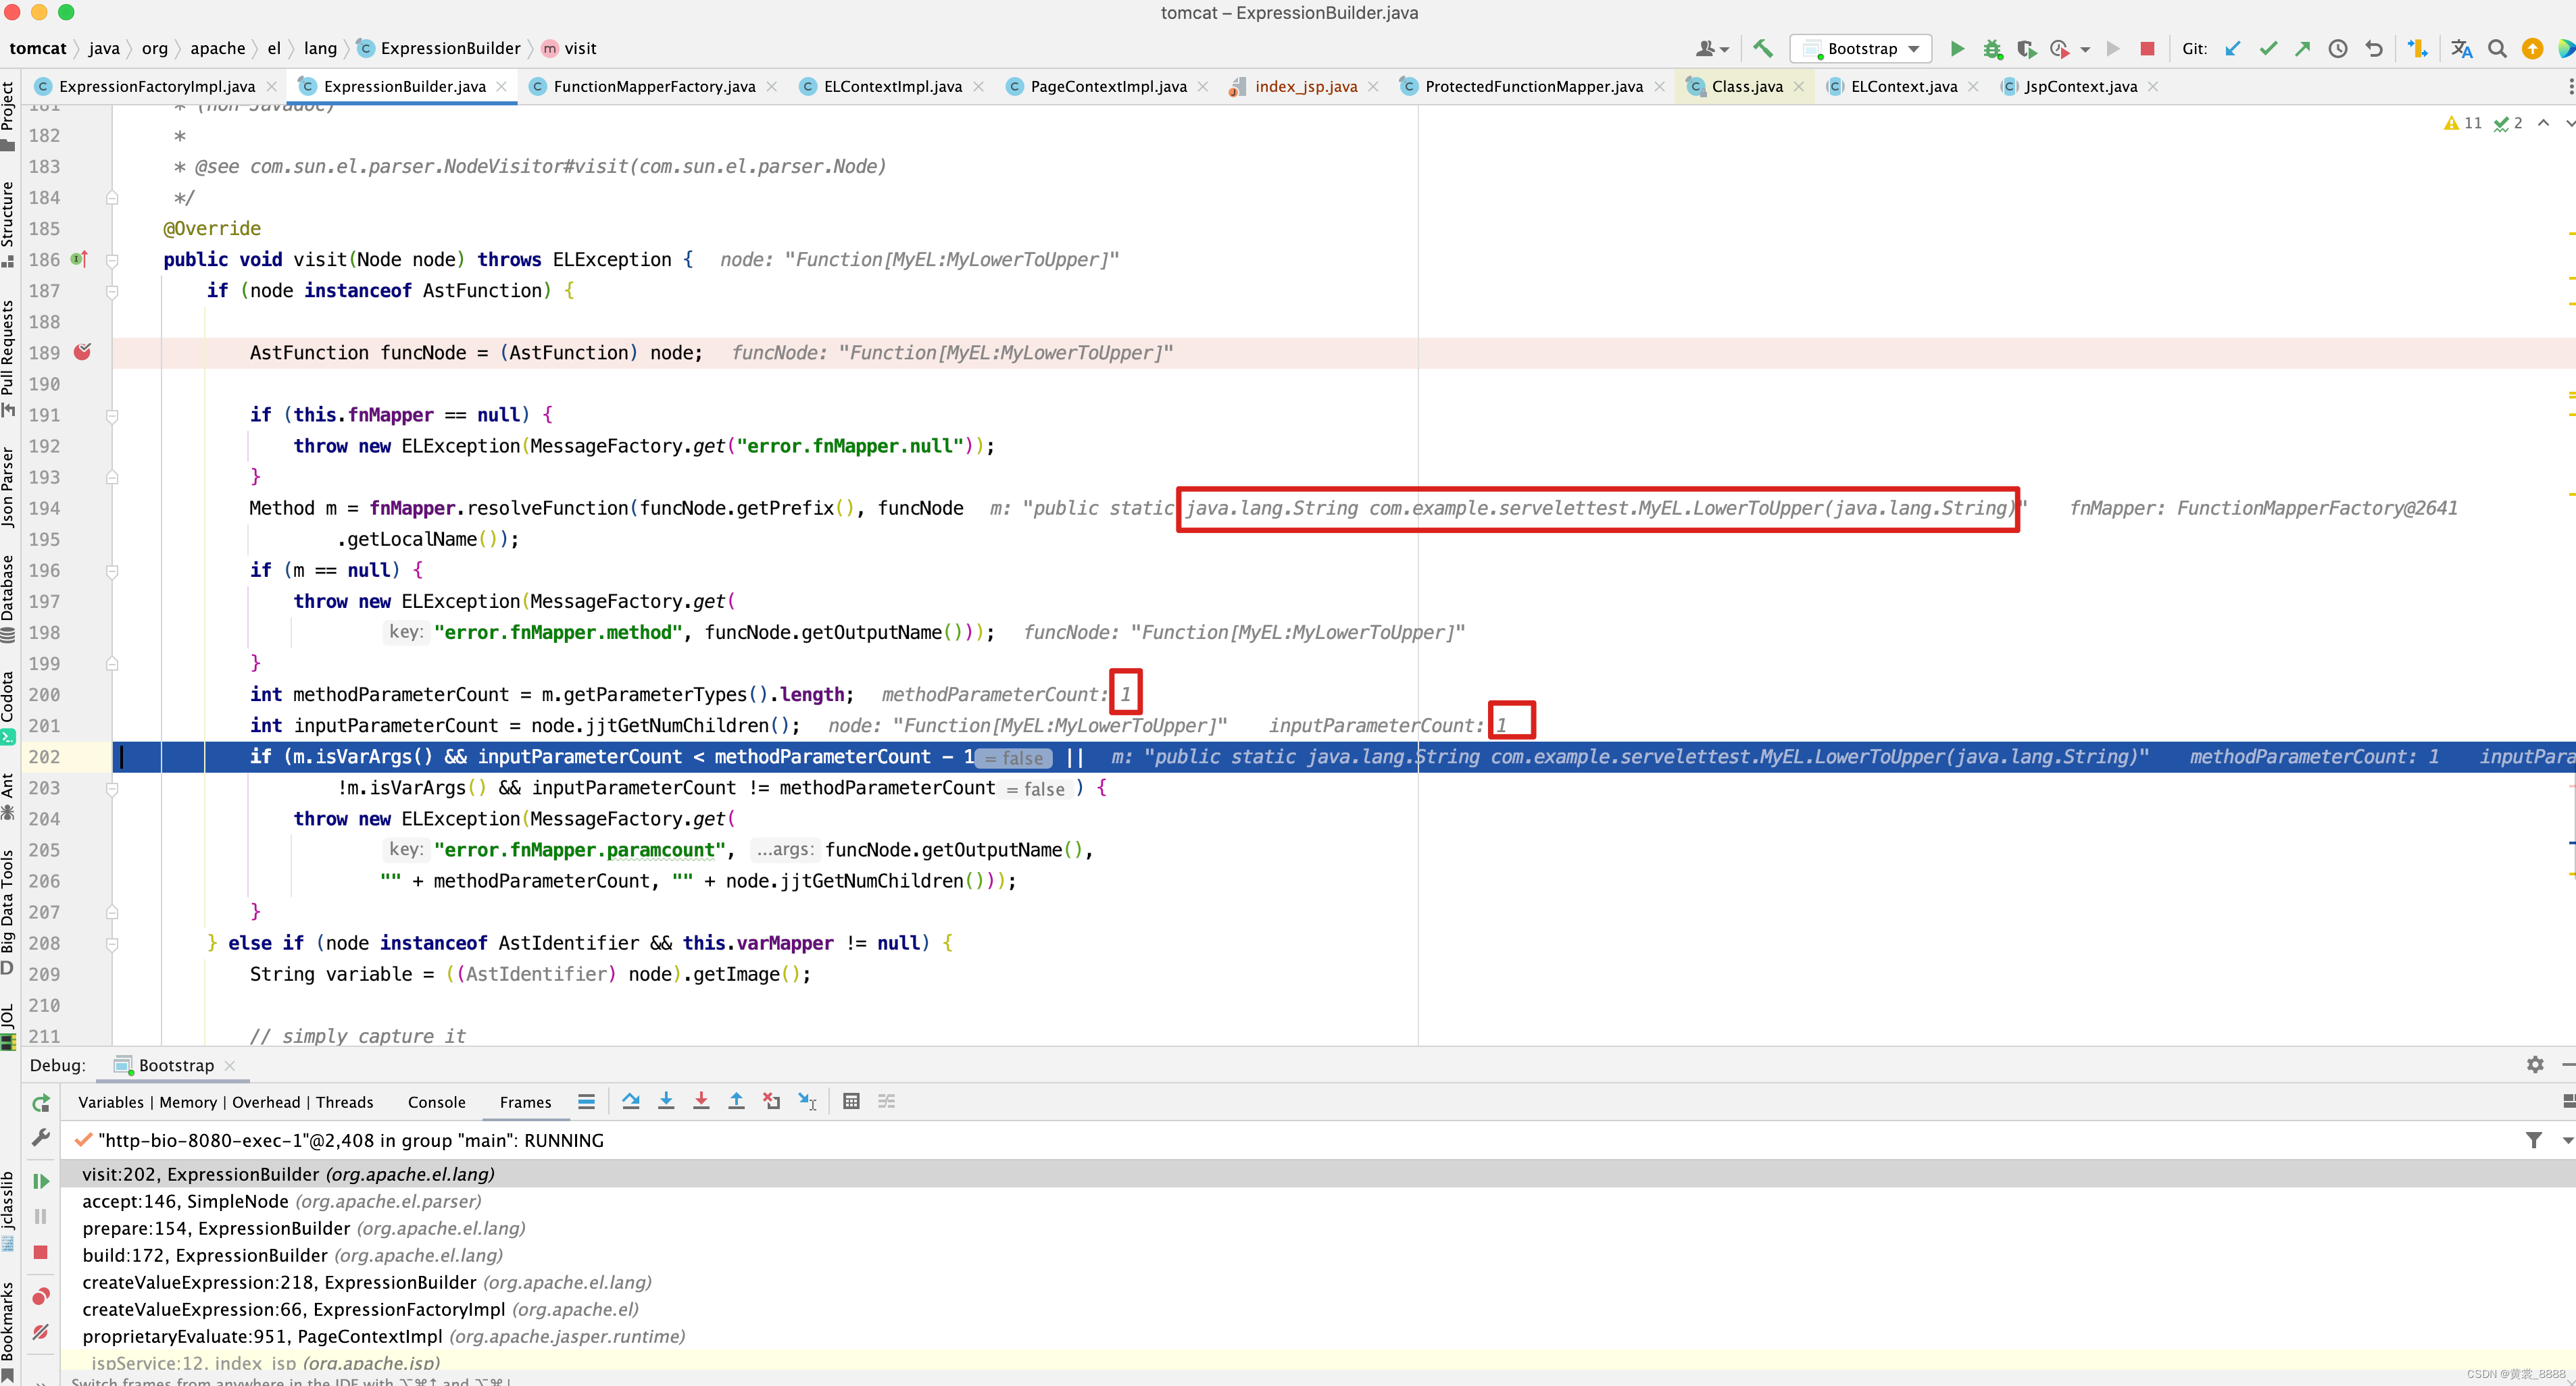Viewport: 2576px width, 1386px height.
Task: Click Git Commit green checkmark
Action: 2268,48
